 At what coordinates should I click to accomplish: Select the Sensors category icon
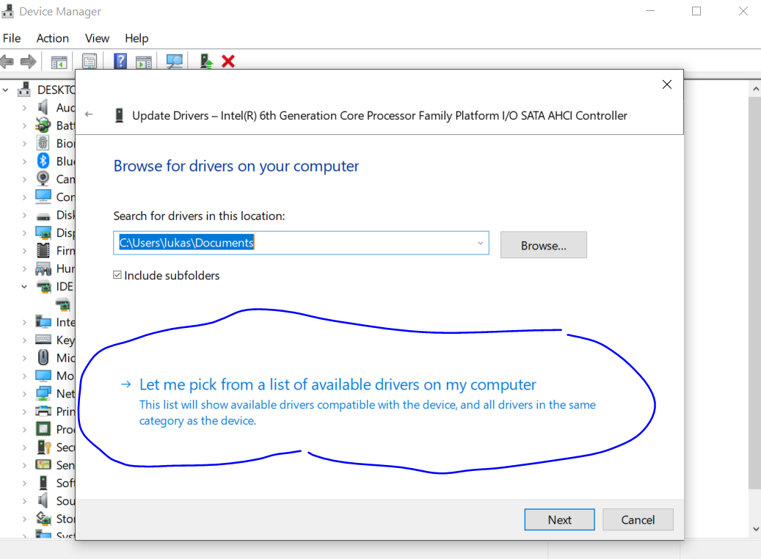pyautogui.click(x=43, y=464)
